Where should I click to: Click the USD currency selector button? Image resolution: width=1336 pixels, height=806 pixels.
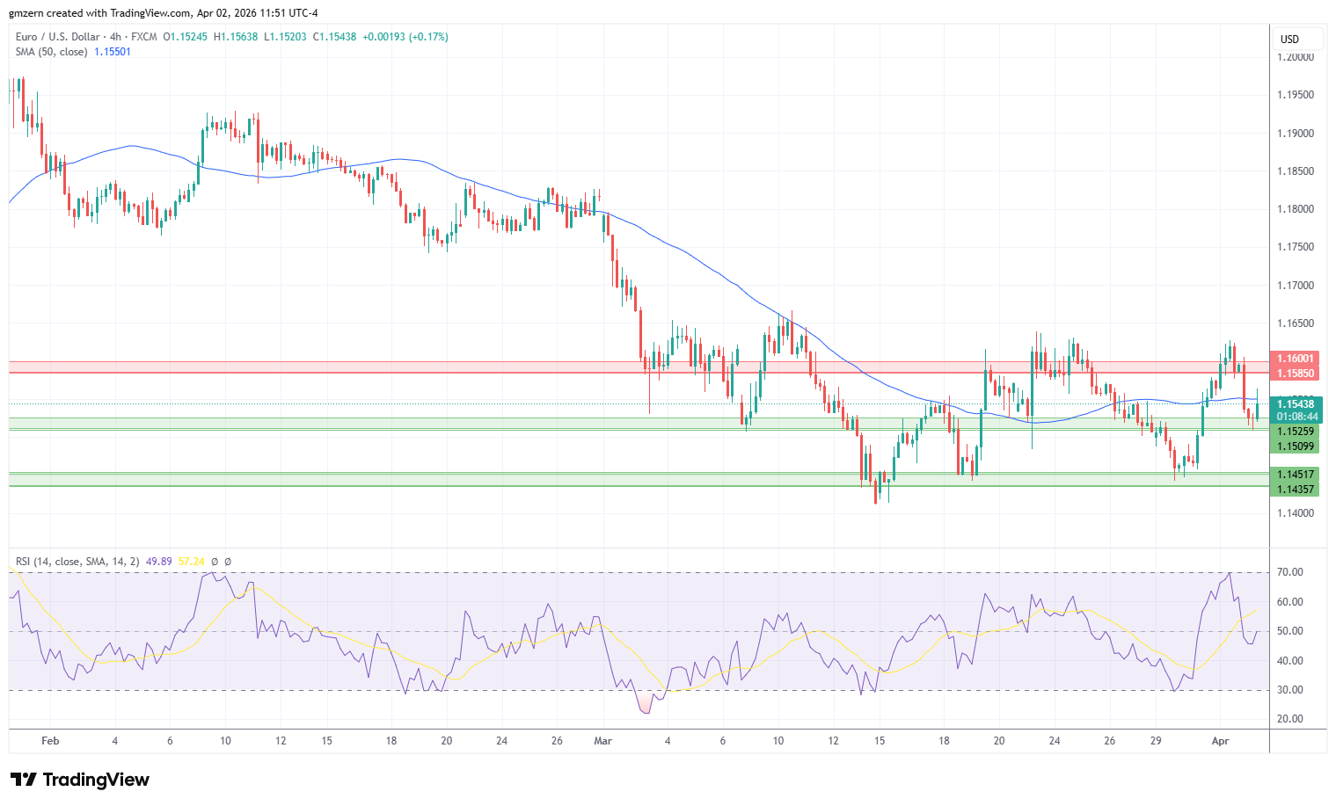point(1298,39)
